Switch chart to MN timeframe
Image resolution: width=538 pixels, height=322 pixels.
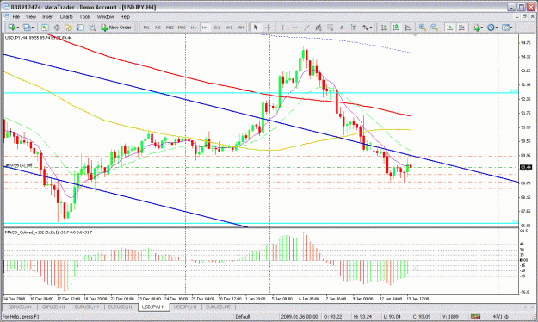[x=240, y=28]
